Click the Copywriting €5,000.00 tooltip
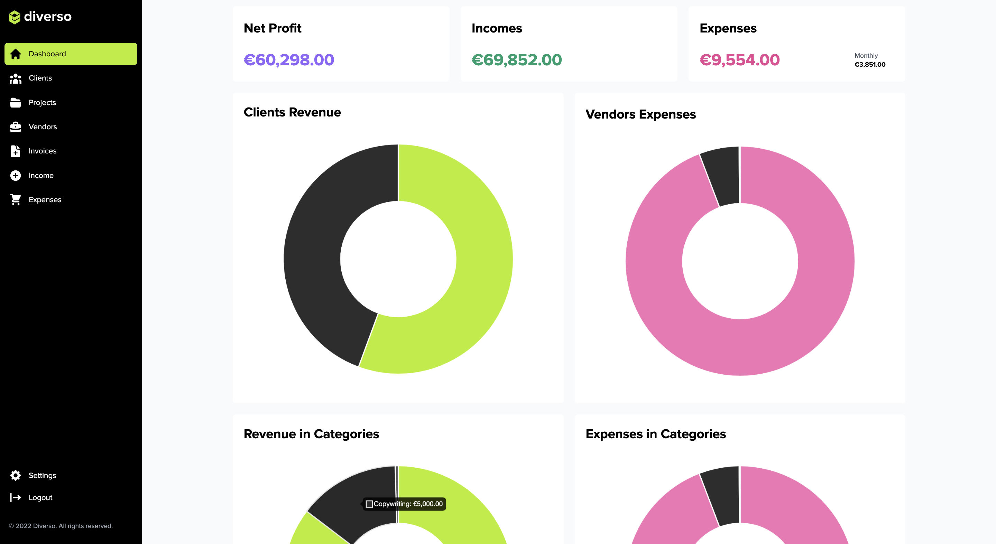This screenshot has width=996, height=544. pos(404,504)
